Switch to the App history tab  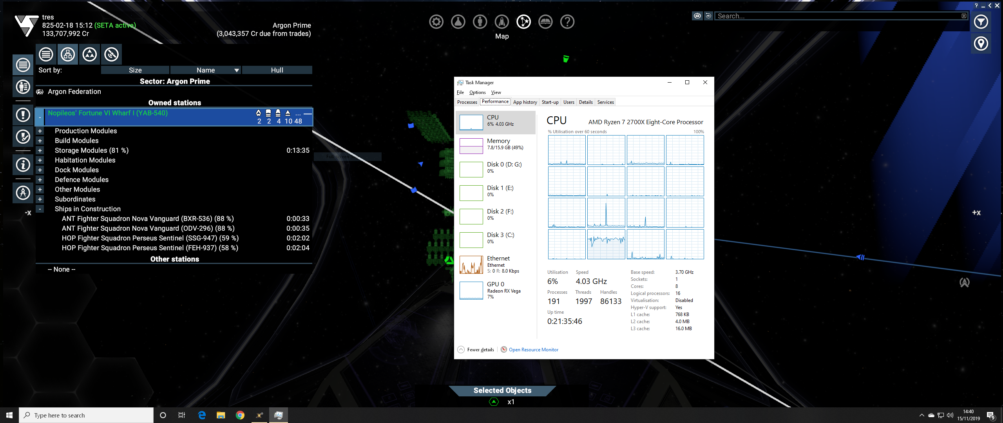click(525, 102)
